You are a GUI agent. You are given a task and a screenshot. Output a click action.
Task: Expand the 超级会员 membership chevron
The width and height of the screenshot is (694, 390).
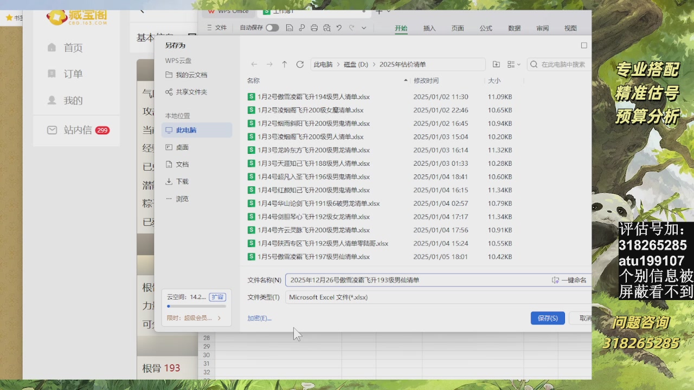click(x=219, y=319)
